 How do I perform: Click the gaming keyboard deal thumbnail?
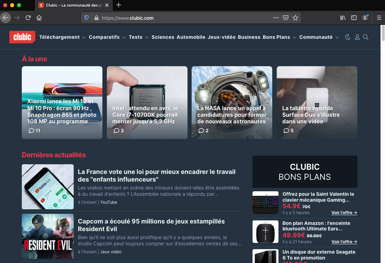click(x=265, y=202)
